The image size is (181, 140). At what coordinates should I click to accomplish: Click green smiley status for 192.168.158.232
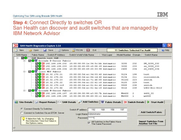click(x=40, y=63)
